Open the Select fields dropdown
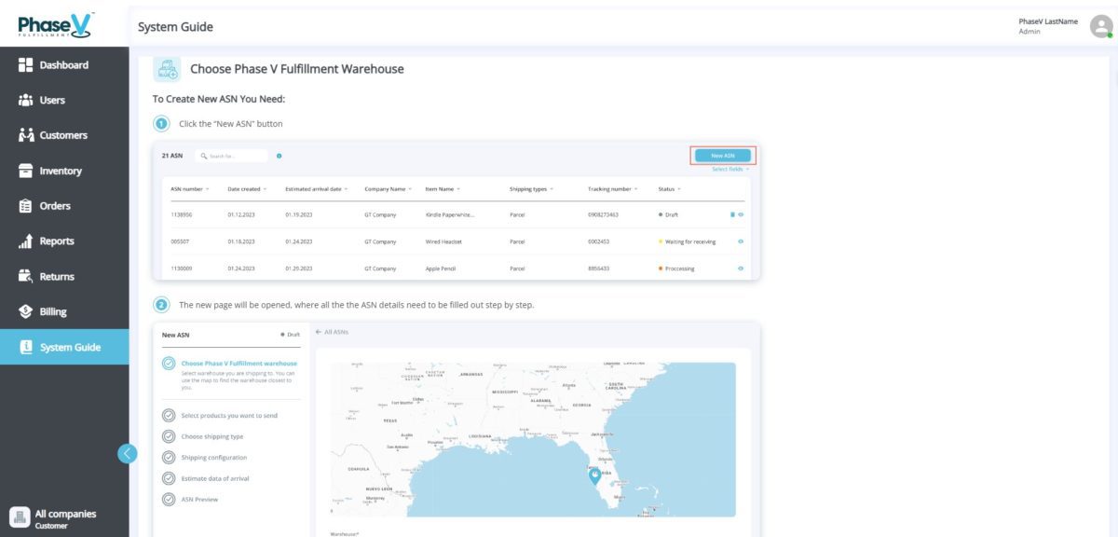The image size is (1118, 537). (x=730, y=170)
